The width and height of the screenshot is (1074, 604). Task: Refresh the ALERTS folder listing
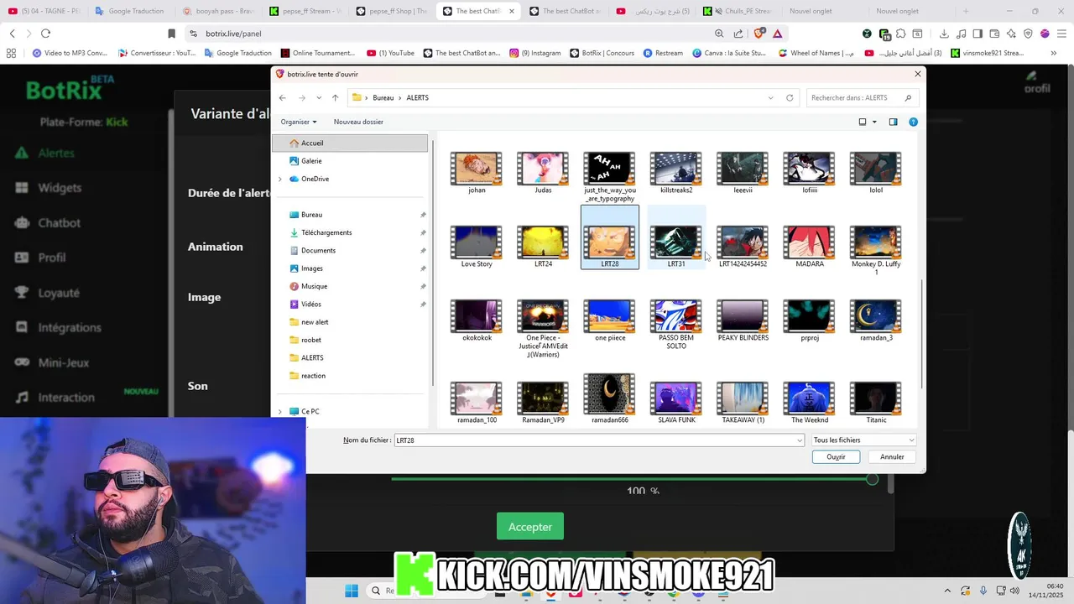pos(790,98)
